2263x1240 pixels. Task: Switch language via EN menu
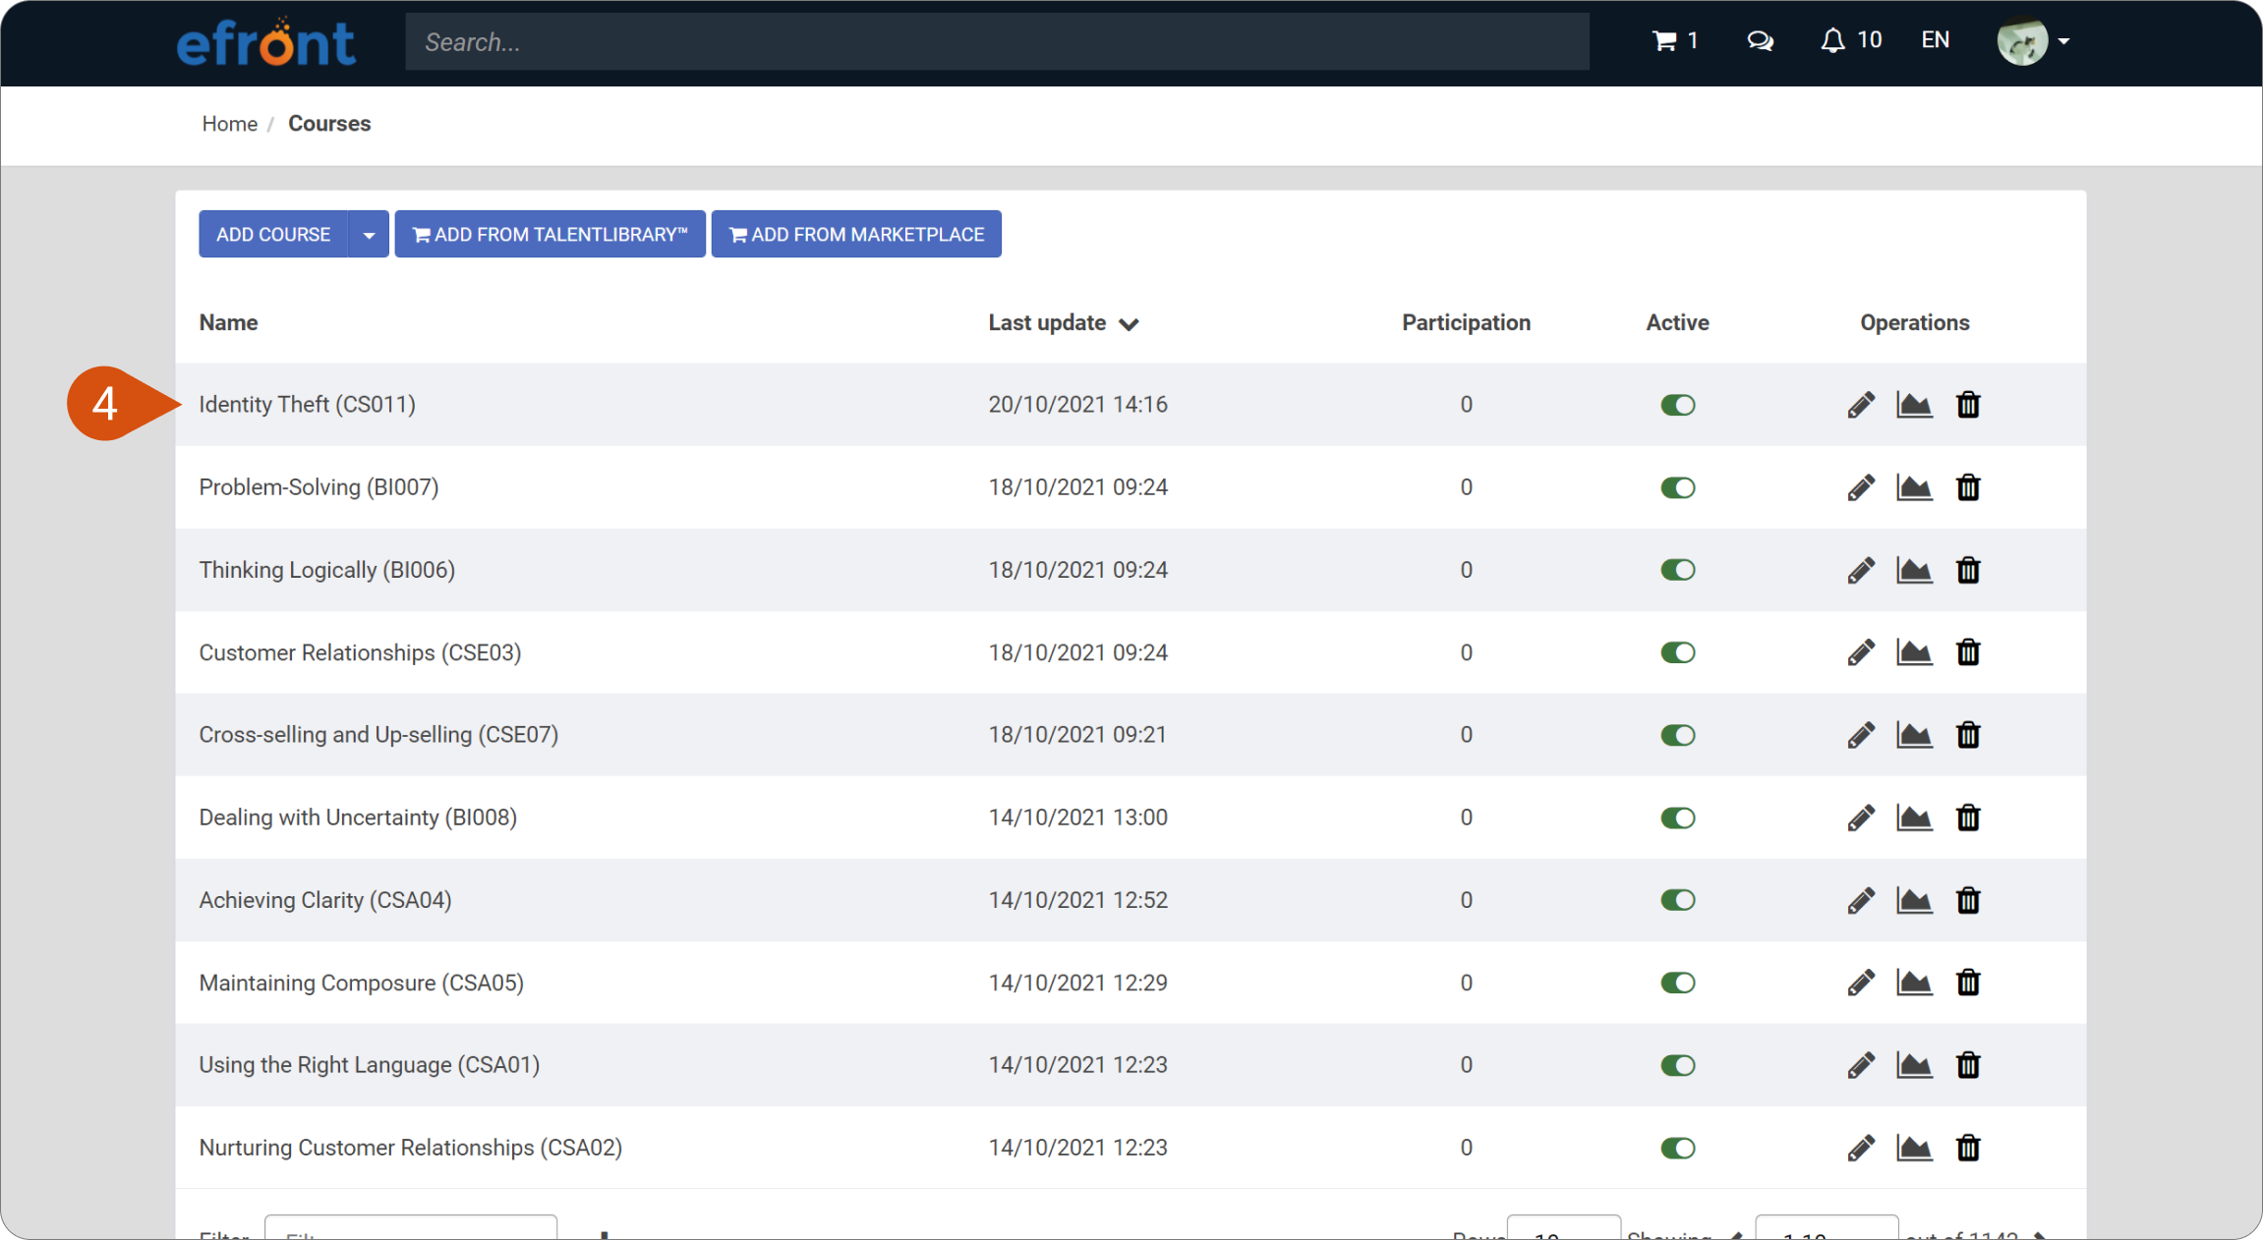click(1935, 40)
